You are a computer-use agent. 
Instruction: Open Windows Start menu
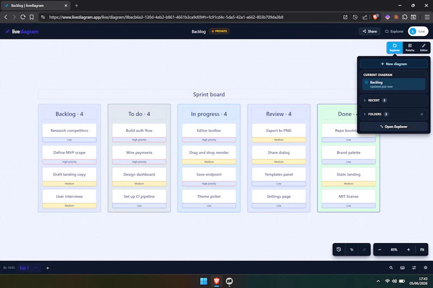point(204,281)
